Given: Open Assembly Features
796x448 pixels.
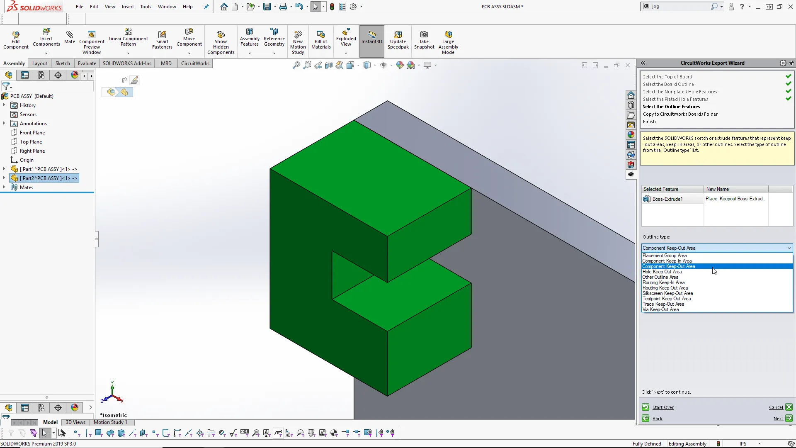Looking at the screenshot, I should point(250,37).
